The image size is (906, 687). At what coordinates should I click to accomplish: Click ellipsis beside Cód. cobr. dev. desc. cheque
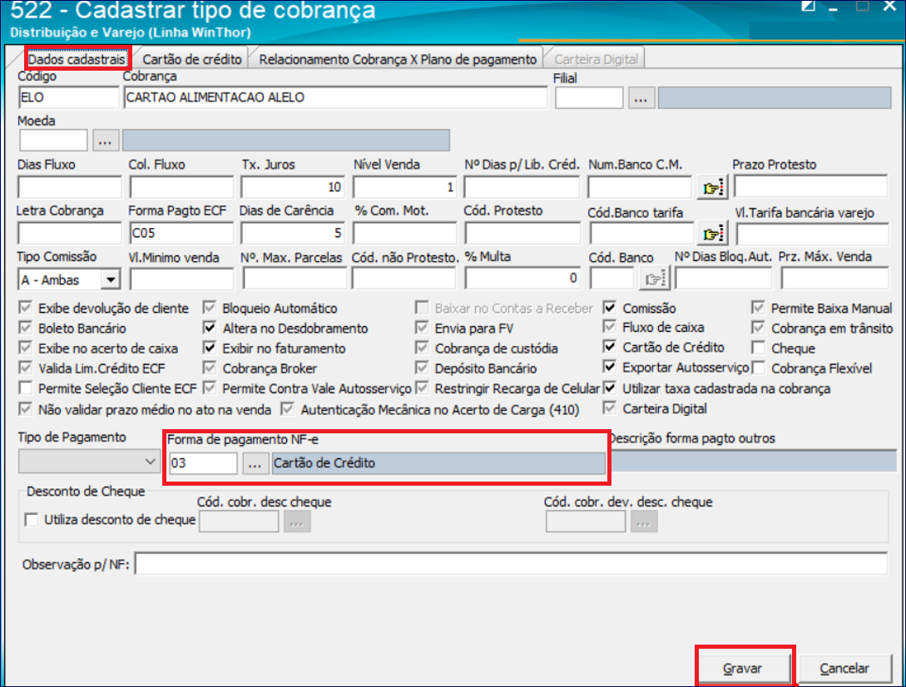(644, 521)
